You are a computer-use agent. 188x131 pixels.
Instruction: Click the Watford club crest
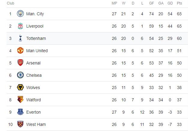coord(20,100)
